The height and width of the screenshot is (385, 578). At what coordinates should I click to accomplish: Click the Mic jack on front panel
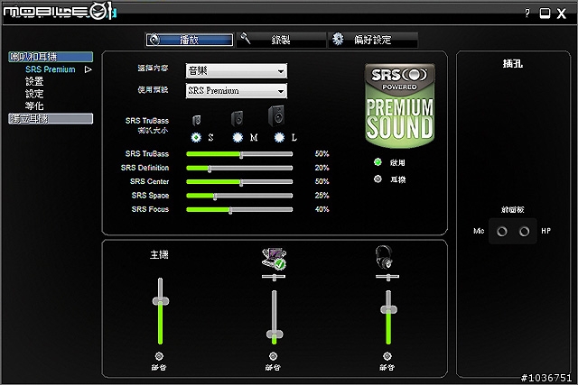502,232
